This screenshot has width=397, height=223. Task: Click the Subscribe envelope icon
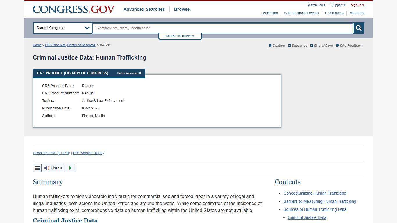[x=289, y=46]
